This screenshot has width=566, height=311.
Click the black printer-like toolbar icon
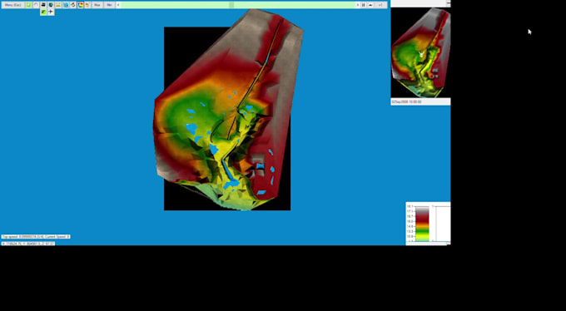(43, 5)
